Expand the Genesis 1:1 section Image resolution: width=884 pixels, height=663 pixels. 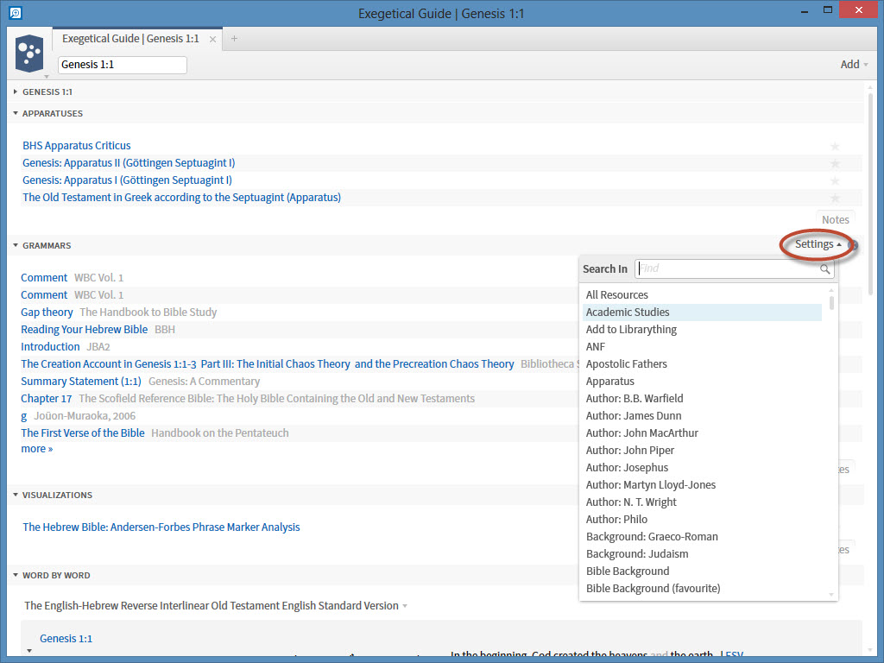point(16,92)
